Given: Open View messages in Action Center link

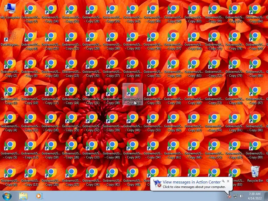Looking at the screenshot, I should [192, 182].
